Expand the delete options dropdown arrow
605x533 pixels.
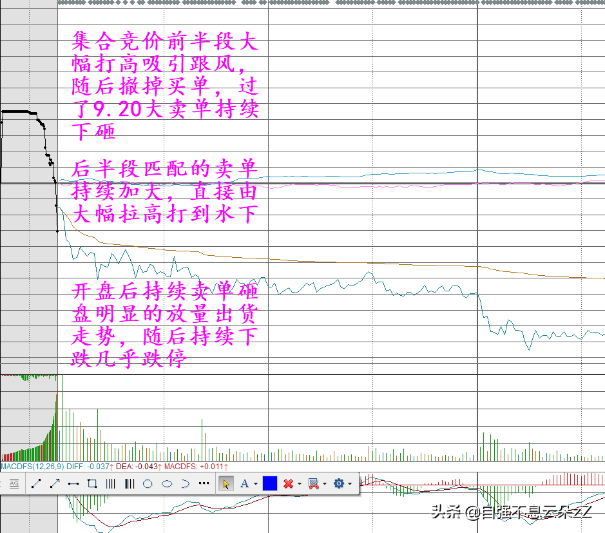click(300, 483)
